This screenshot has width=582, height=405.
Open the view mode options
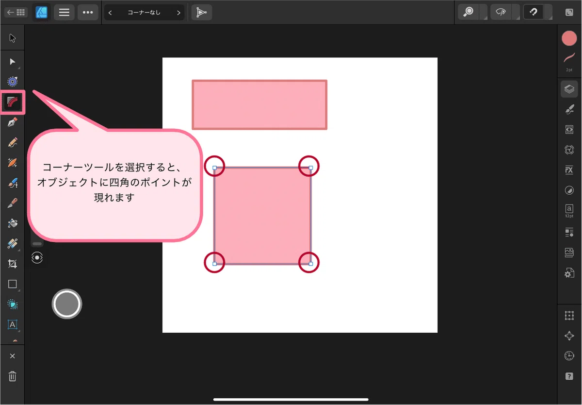501,13
